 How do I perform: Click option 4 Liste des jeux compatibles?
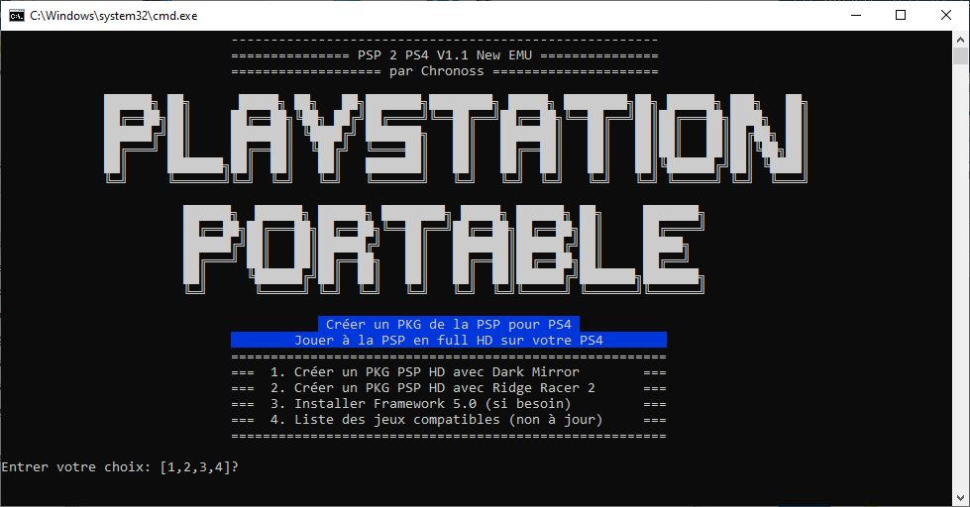click(448, 420)
